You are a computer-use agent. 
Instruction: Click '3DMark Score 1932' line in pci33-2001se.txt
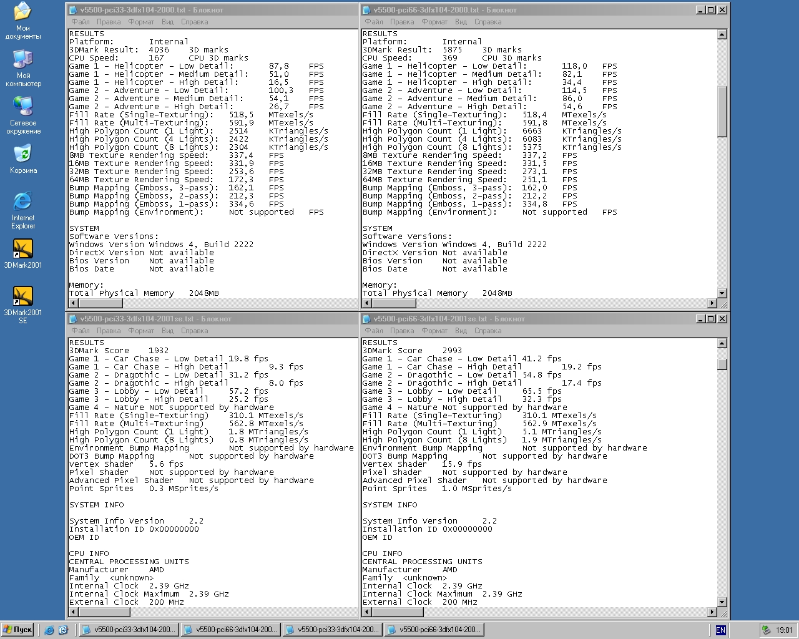coord(119,351)
